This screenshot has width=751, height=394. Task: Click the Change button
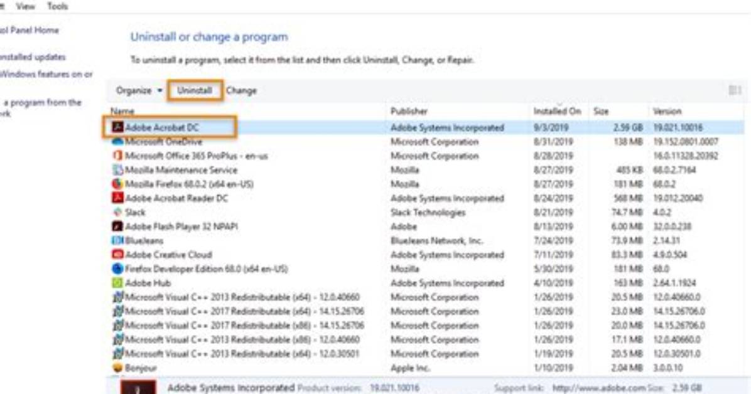point(241,90)
